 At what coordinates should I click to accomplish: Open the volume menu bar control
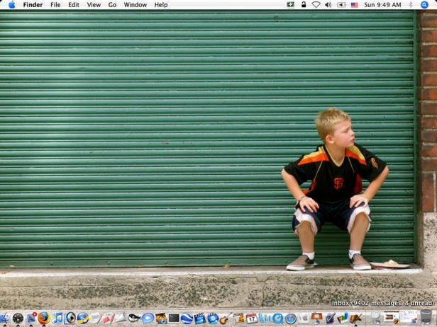[x=328, y=5]
